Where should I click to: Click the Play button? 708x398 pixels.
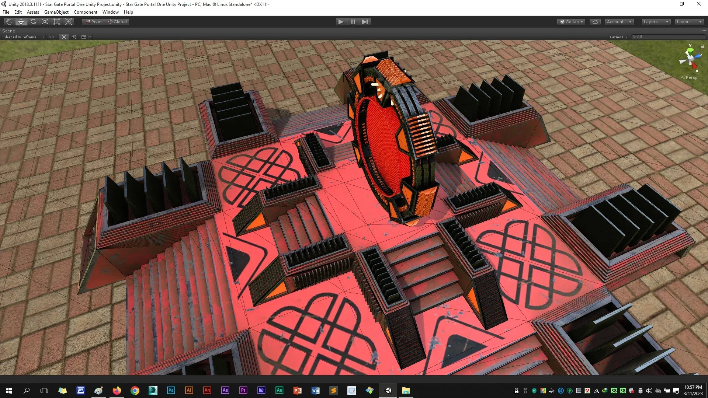341,22
